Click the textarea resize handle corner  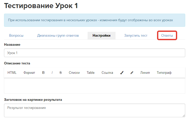click(x=184, y=116)
